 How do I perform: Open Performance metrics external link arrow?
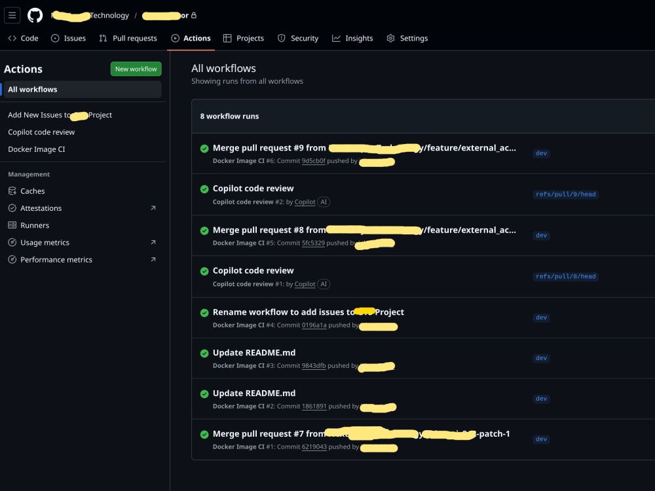click(x=153, y=259)
